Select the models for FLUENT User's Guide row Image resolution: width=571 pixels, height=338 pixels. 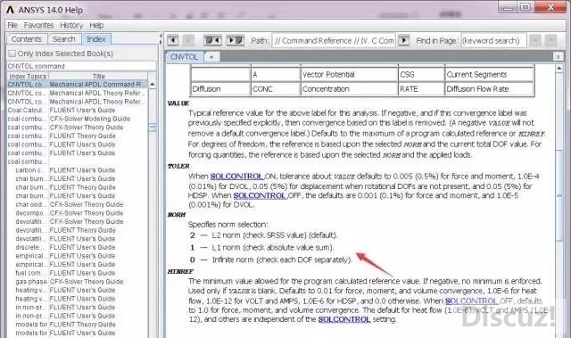(78, 333)
